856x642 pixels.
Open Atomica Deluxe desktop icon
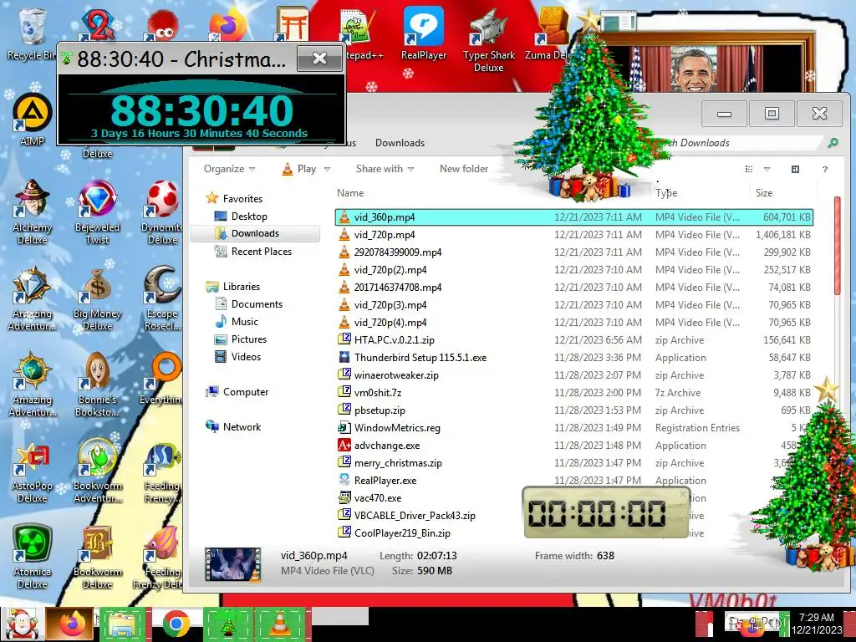pos(33,557)
